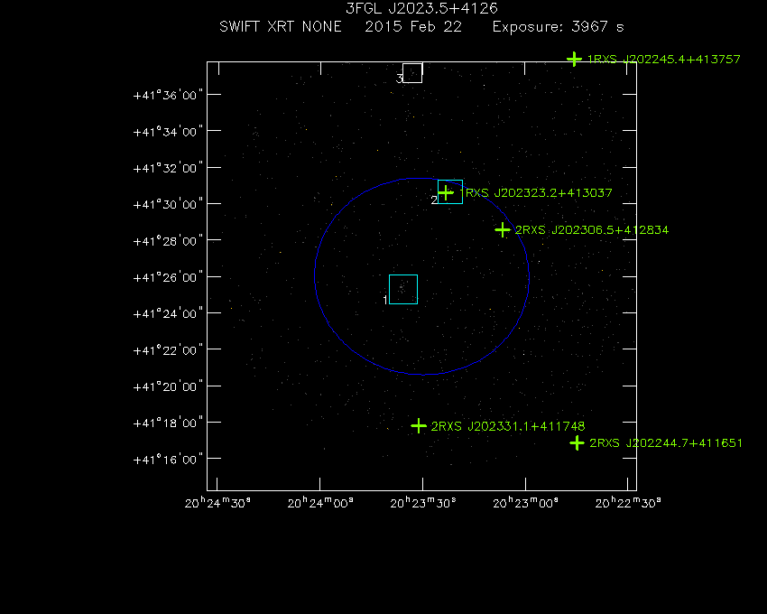The width and height of the screenshot is (767, 614).
Task: Click declination label +41°34'00"
Action: (168, 132)
